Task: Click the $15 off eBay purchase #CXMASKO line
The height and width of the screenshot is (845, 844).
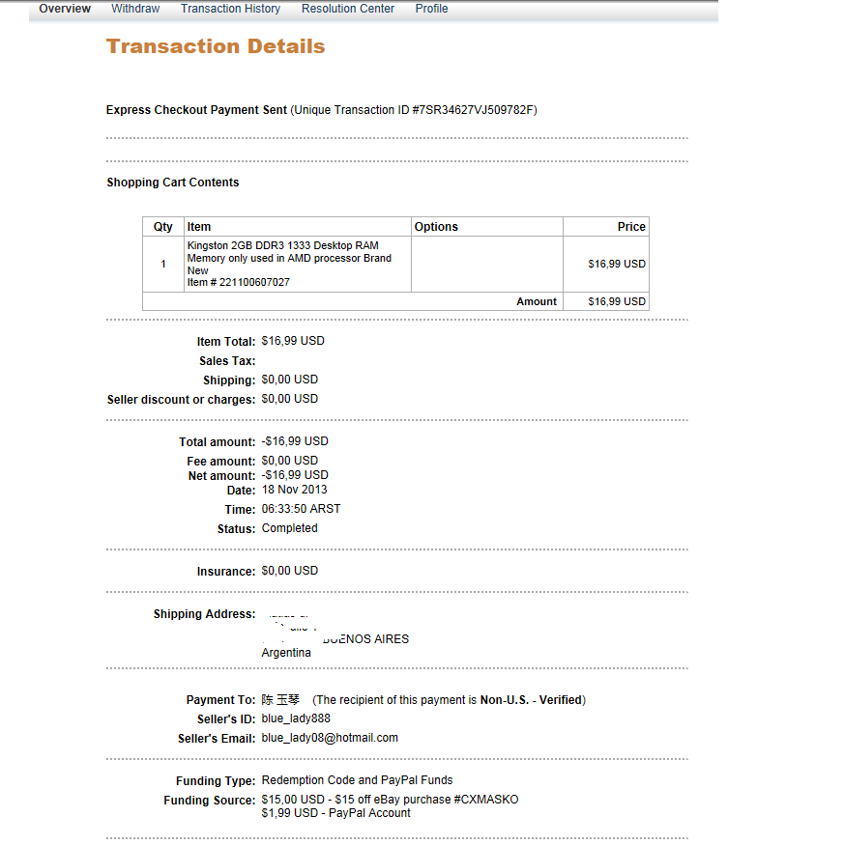Action: pyautogui.click(x=391, y=800)
